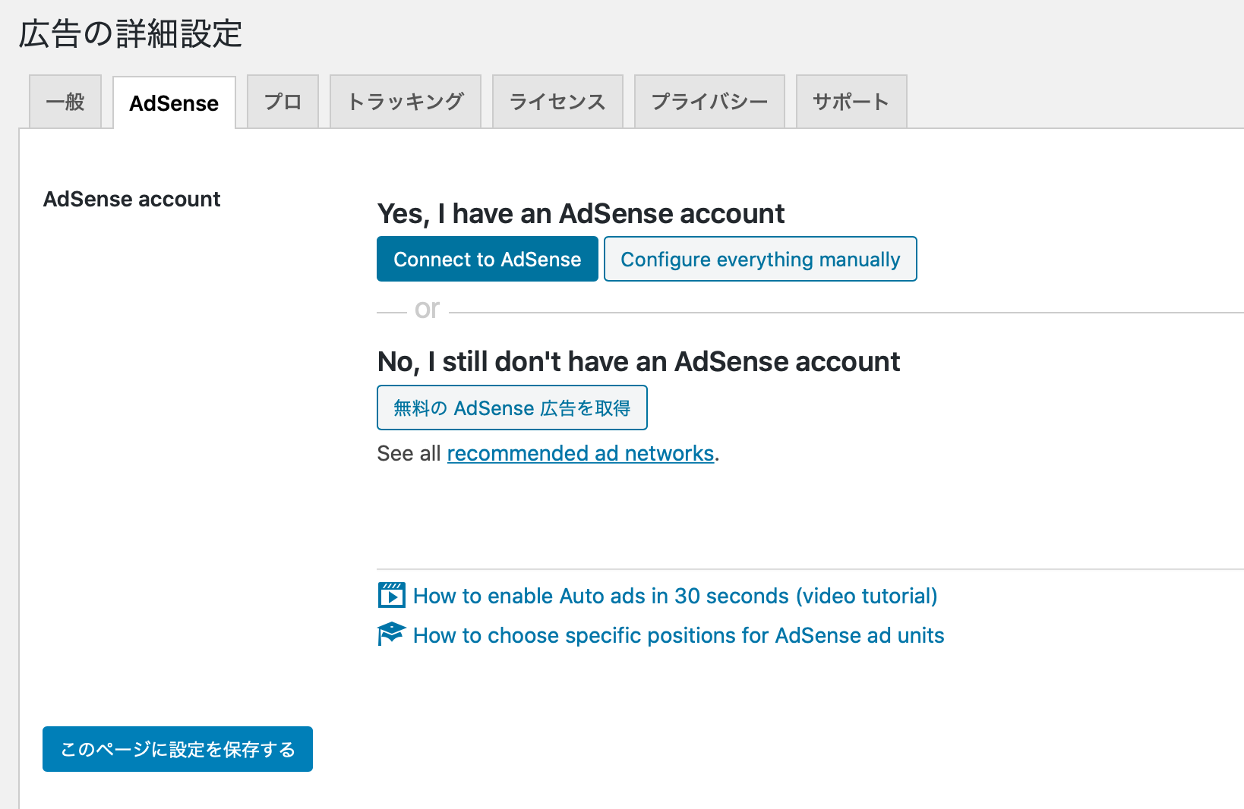Choose Configure everything manually

pyautogui.click(x=760, y=259)
